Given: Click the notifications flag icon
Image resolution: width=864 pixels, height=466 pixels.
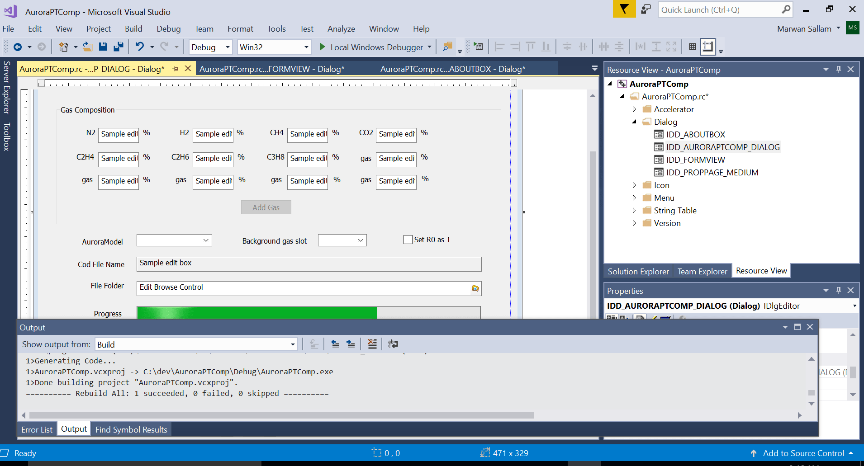Looking at the screenshot, I should pyautogui.click(x=624, y=9).
